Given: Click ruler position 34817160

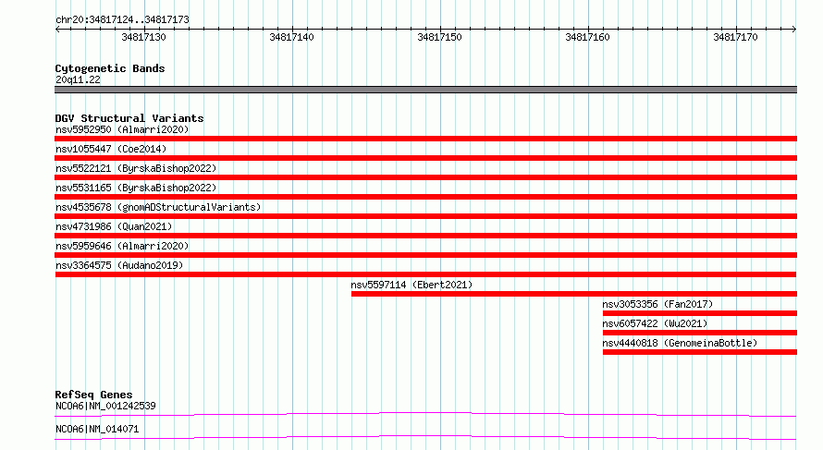Looking at the screenshot, I should click(x=587, y=37).
